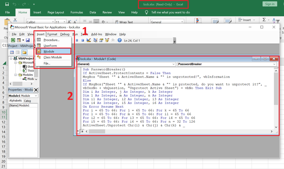Open Excel number format General dropdown

pyautogui.click(x=182, y=22)
